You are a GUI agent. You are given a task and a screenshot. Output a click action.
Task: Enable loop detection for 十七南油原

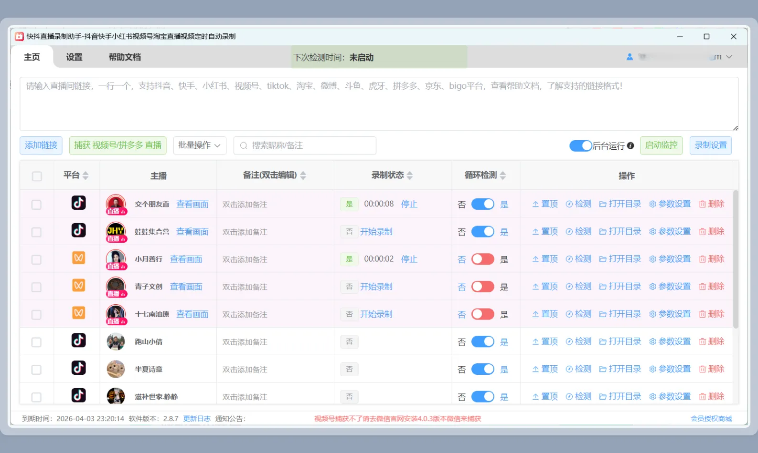click(x=483, y=314)
